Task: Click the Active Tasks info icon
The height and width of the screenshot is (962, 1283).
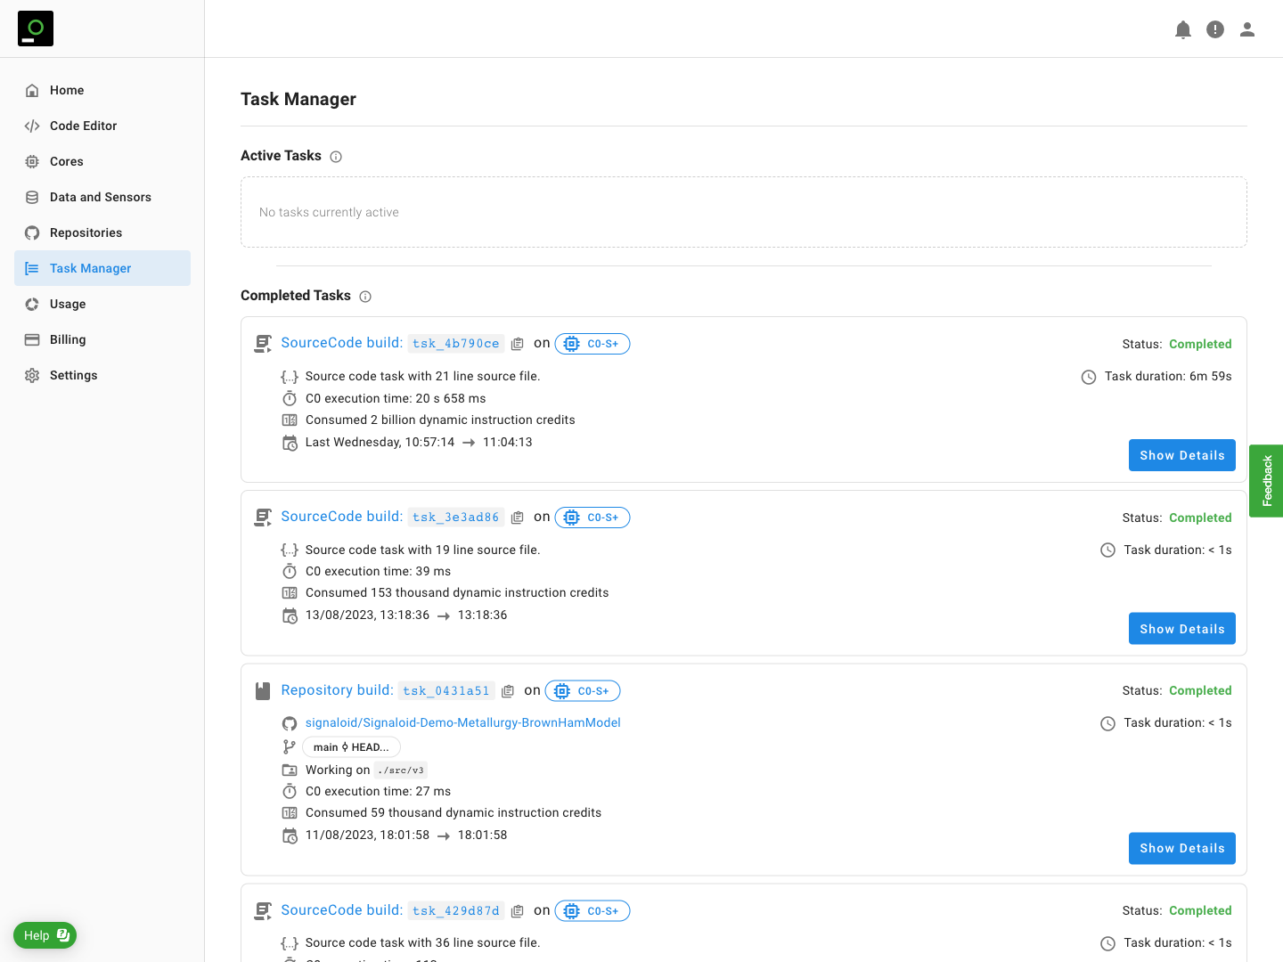Action: (x=336, y=157)
